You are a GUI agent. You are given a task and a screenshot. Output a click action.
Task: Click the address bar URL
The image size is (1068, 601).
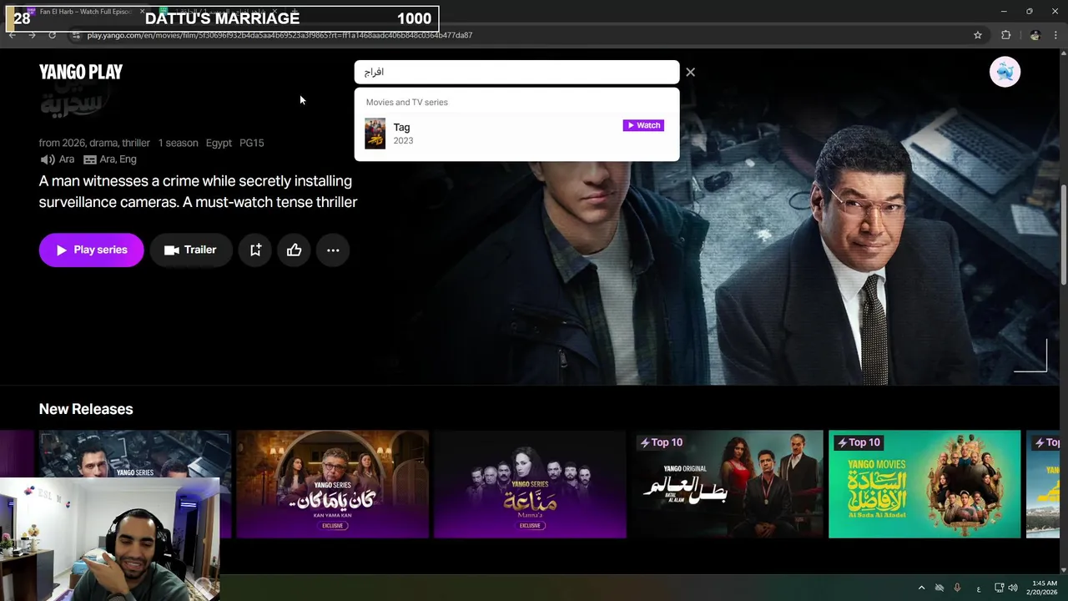[280, 35]
